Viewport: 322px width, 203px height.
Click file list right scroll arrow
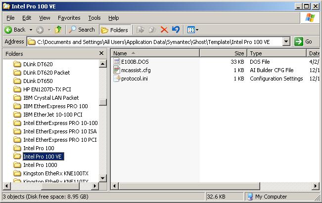coord(316,186)
